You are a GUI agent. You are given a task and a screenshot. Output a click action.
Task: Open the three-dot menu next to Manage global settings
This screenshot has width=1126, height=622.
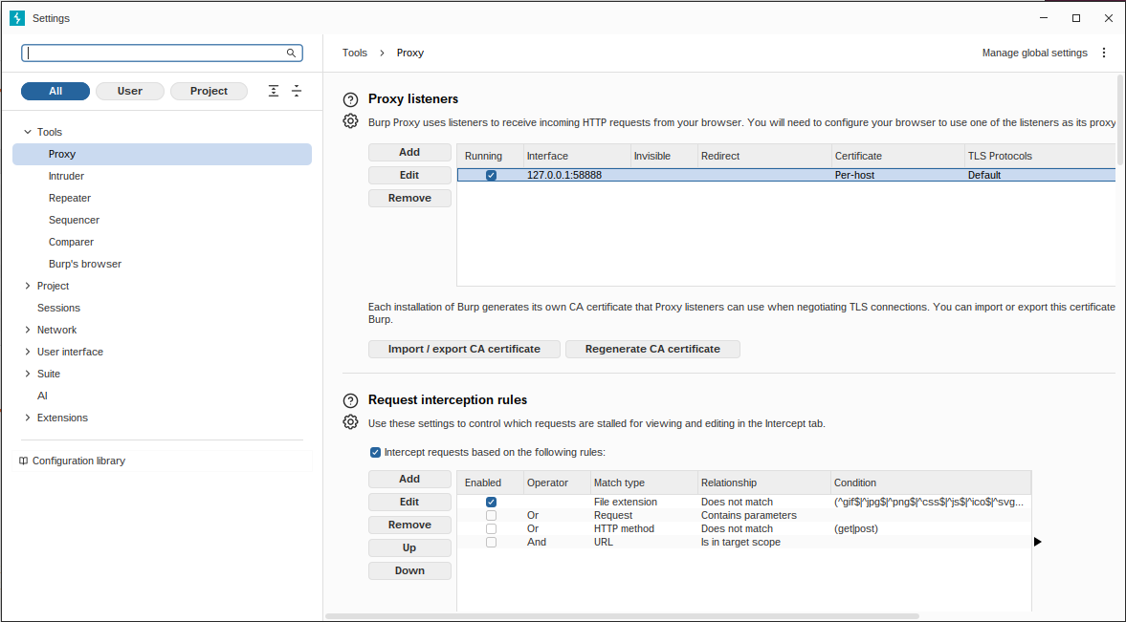(1104, 54)
